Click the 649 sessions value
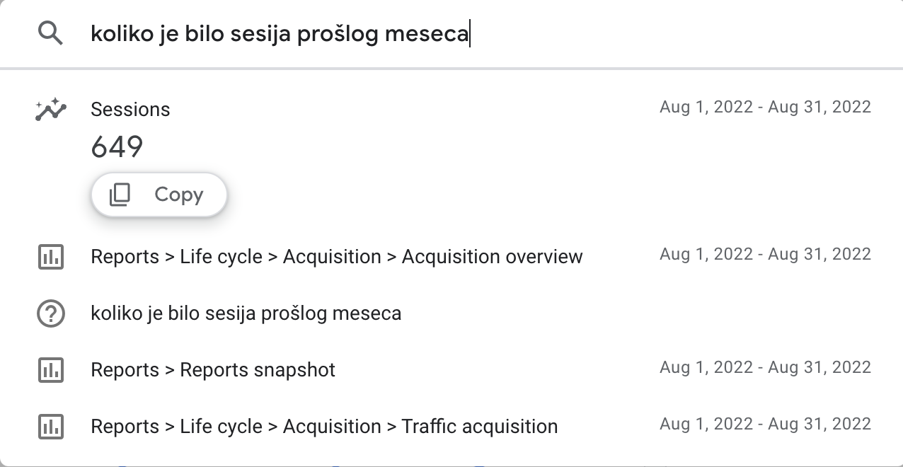Screen dimensions: 903x467 click(117, 148)
